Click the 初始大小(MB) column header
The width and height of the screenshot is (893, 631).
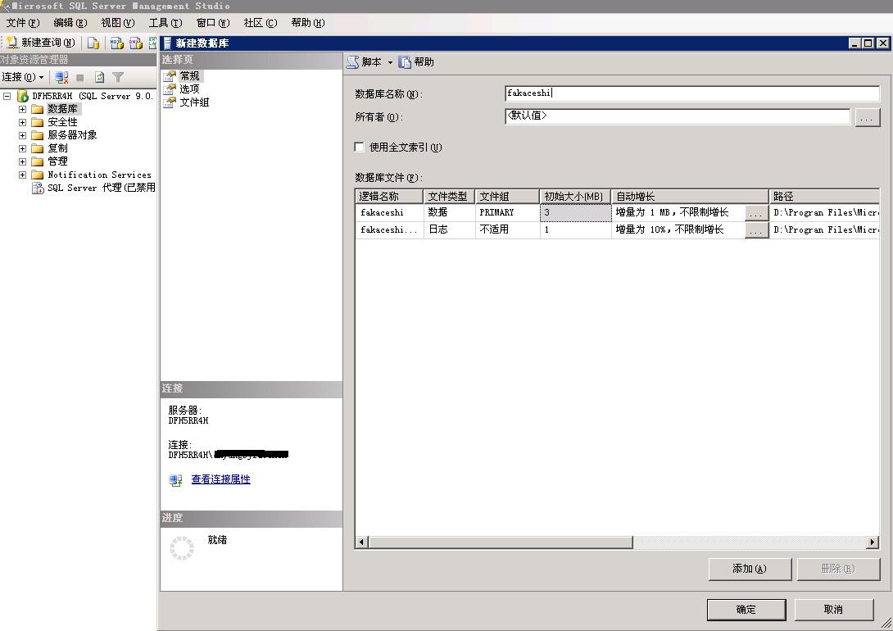pos(575,197)
